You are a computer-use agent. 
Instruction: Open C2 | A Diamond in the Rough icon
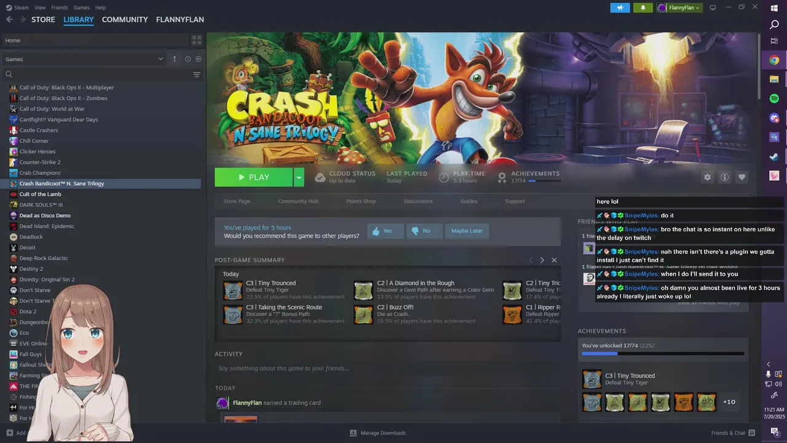[x=363, y=290]
